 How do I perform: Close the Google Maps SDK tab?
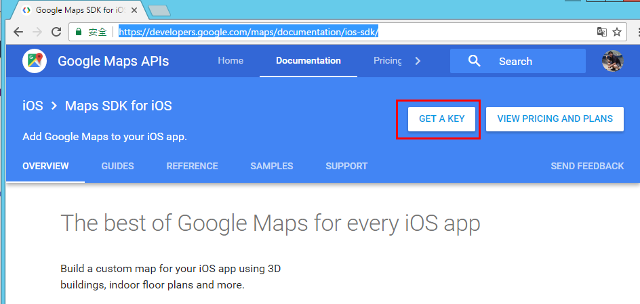point(134,9)
